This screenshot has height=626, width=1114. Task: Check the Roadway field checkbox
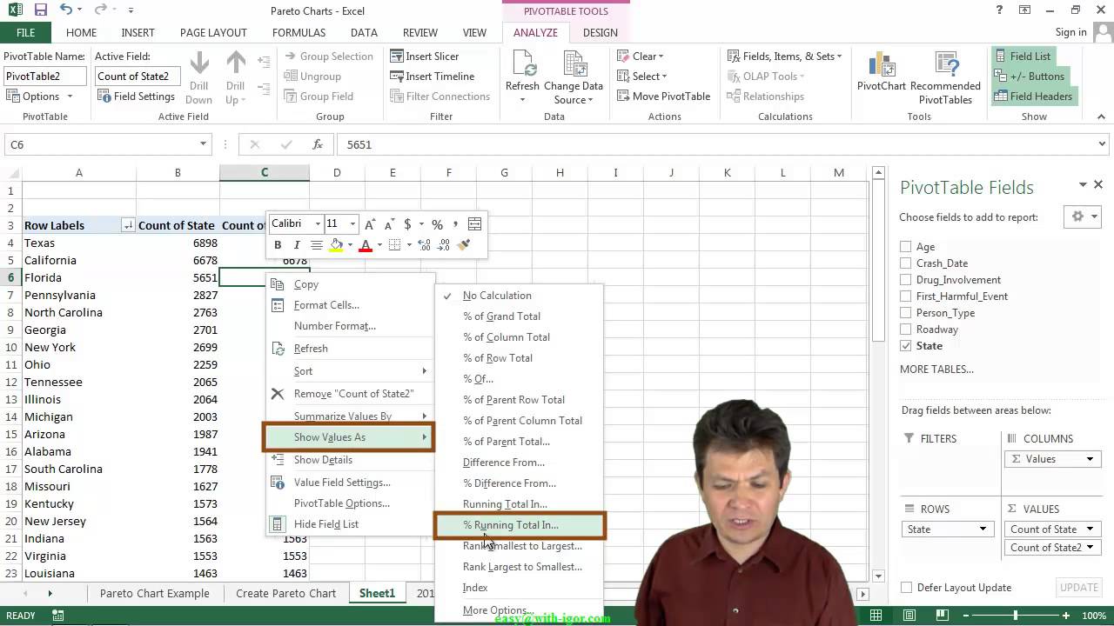pos(906,330)
